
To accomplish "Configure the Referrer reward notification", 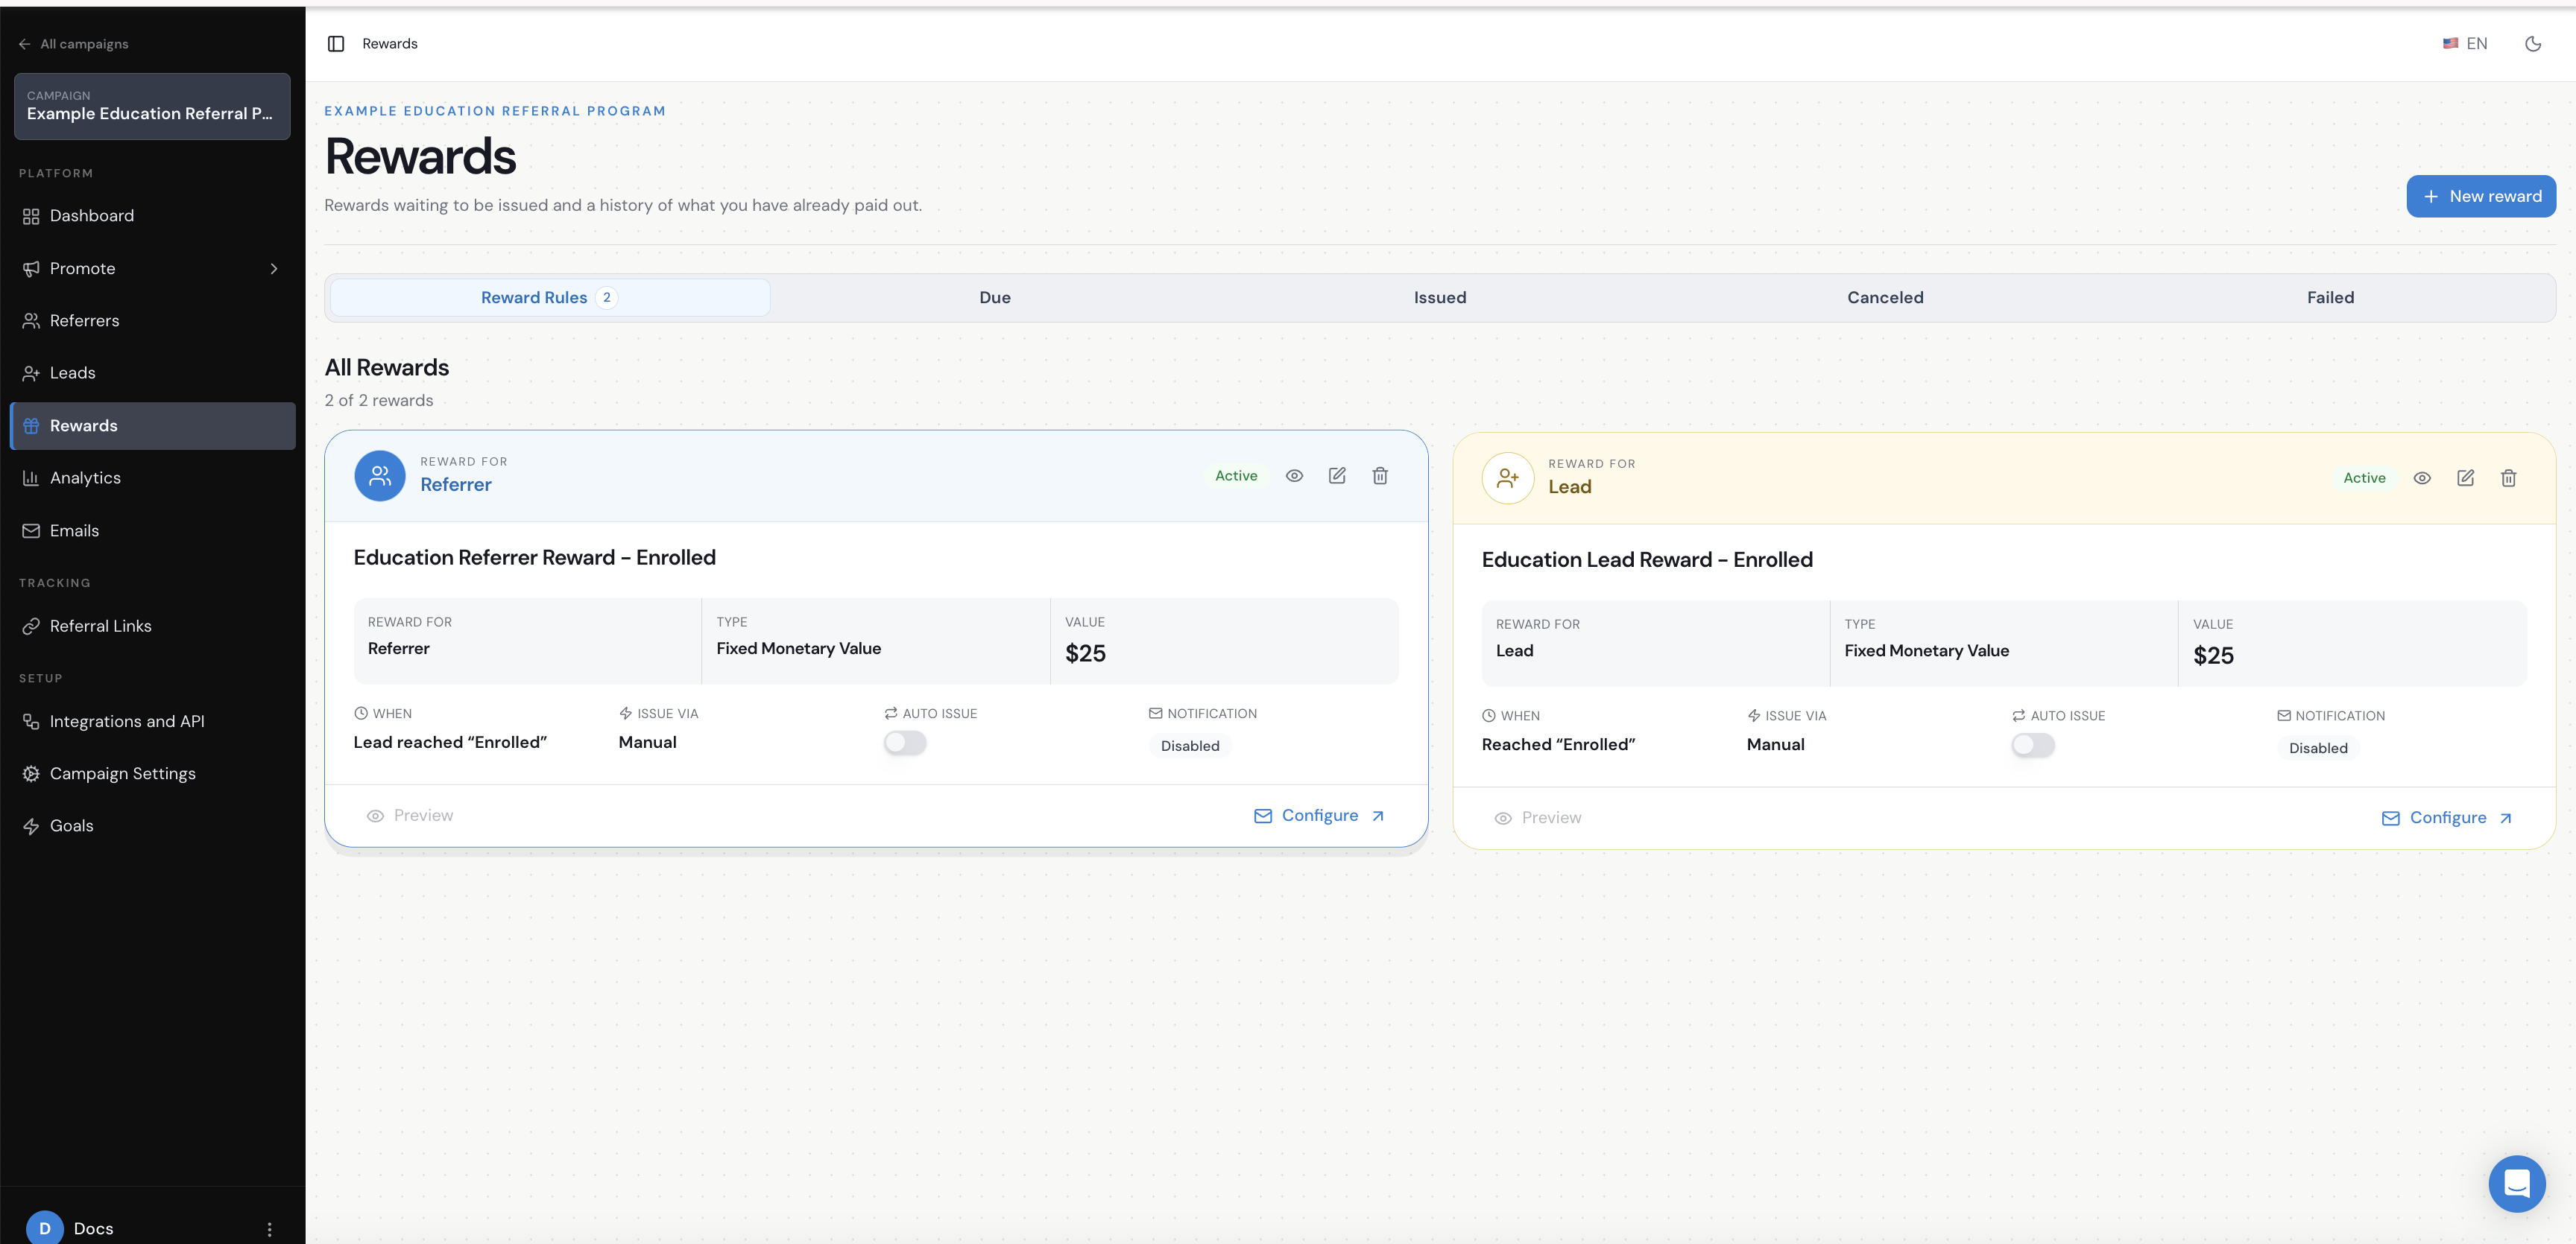I will point(1319,816).
